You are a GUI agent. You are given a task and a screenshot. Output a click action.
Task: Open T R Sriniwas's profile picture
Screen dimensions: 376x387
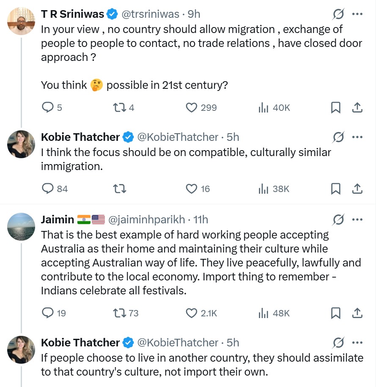point(21,21)
